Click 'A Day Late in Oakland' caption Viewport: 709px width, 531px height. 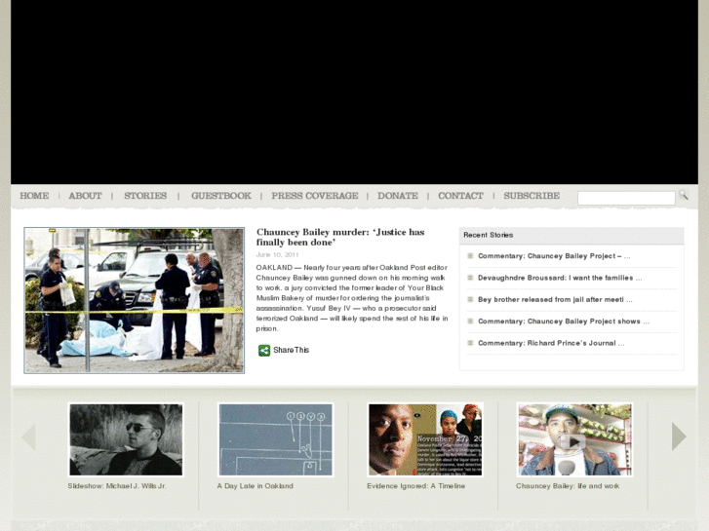(x=255, y=486)
